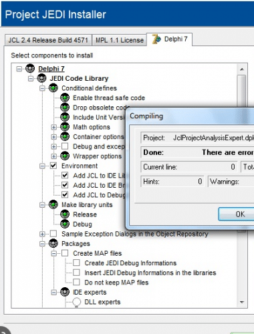Click the JclProjectAnalysisExpert project name

[213, 138]
